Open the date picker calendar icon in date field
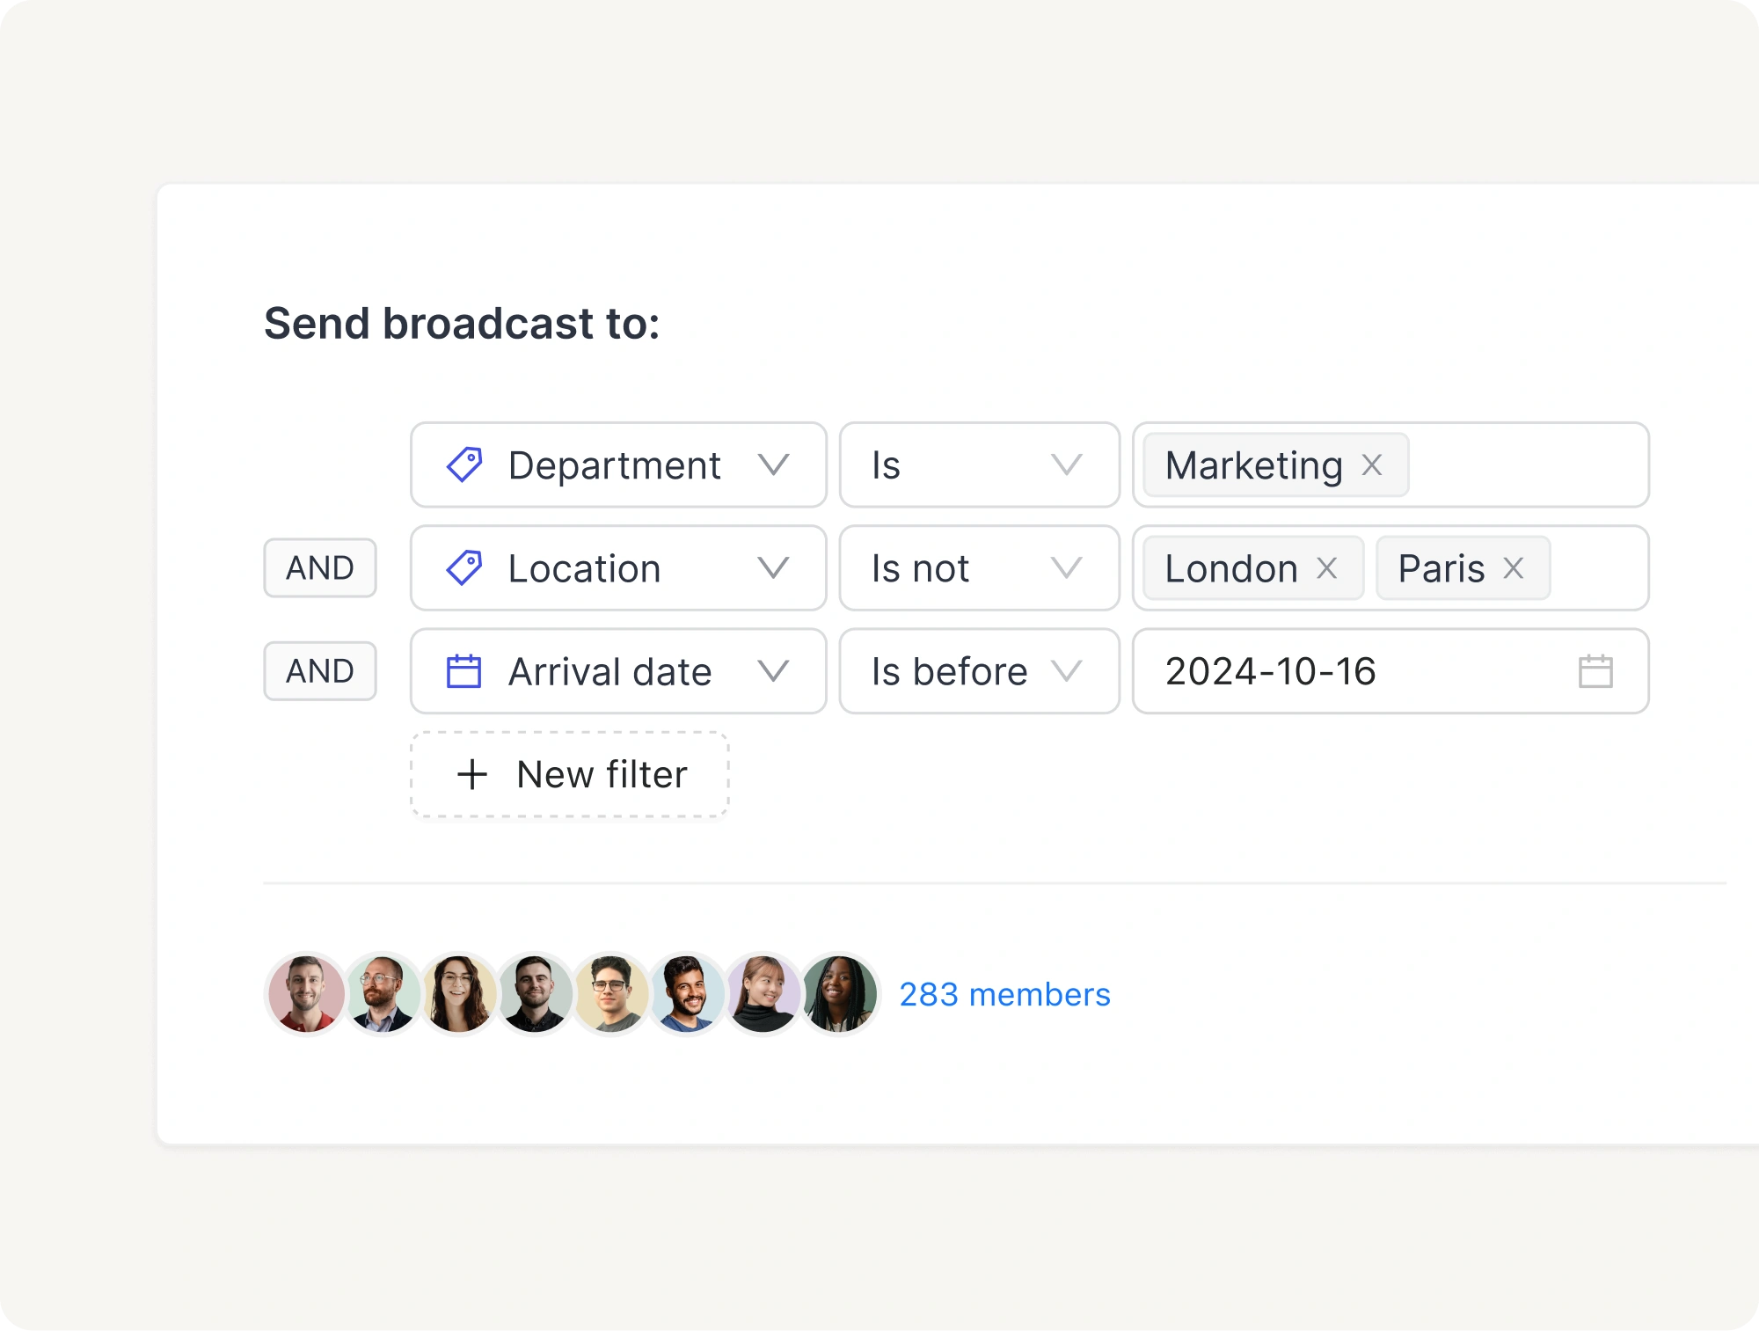This screenshot has width=1759, height=1331. 1595,671
